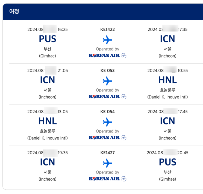Click the airplane icon for flight KE 054
Screen dimensions: 203x194
(x=108, y=122)
